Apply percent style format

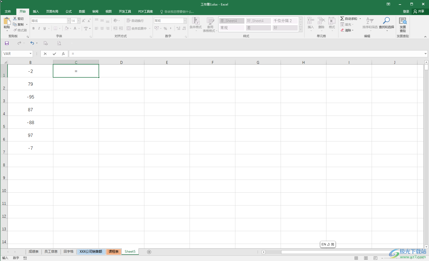165,28
